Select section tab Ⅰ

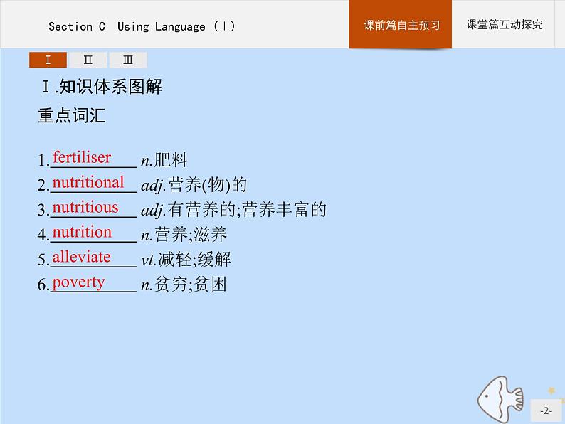[48, 60]
